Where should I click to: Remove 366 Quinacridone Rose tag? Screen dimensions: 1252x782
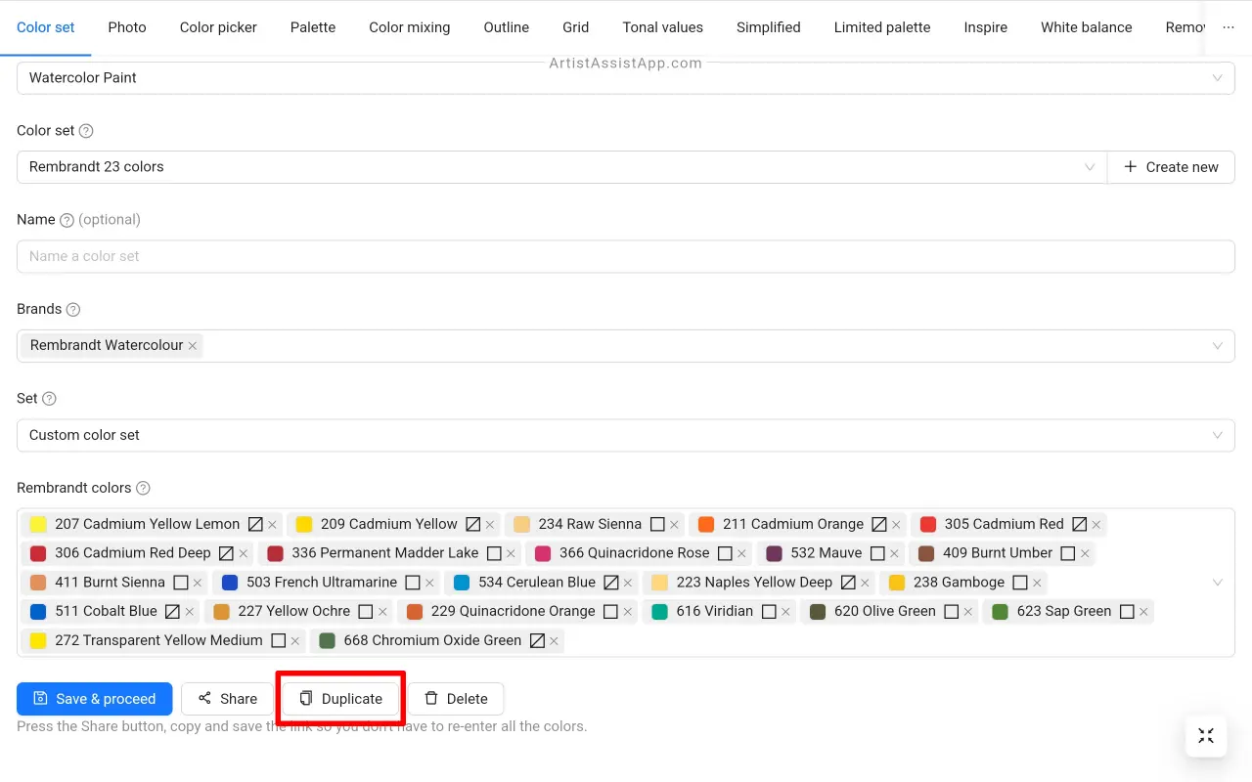click(741, 554)
